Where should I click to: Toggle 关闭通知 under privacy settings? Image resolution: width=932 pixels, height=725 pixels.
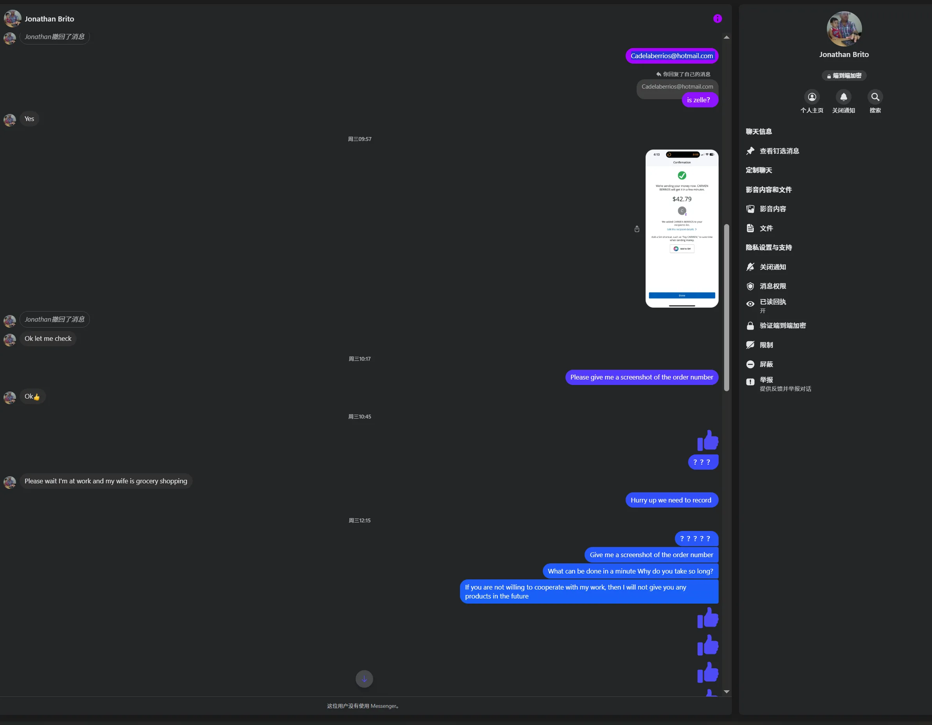773,267
